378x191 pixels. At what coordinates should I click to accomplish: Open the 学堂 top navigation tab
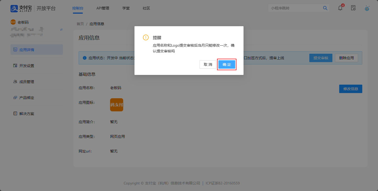pos(126,8)
